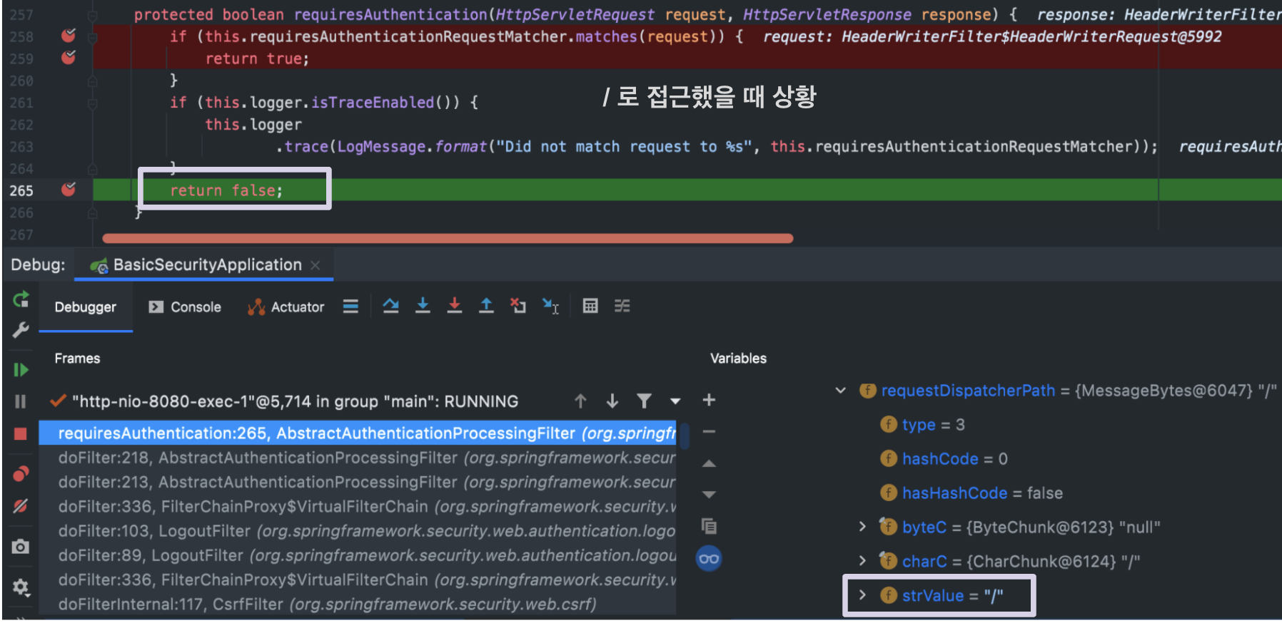Step into the method

click(x=423, y=307)
